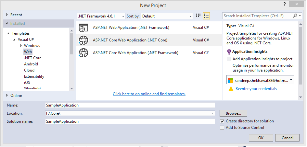This screenshot has height=147, width=307.
Task: Enable Add Application Insights to project
Action: tap(229, 59)
